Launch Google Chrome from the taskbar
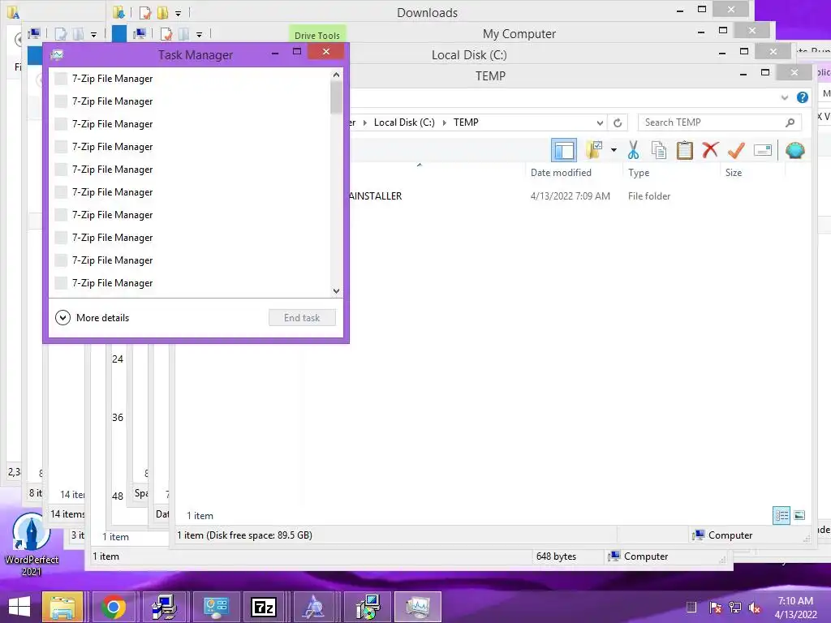Viewport: 831px width, 623px height. pyautogui.click(x=114, y=607)
